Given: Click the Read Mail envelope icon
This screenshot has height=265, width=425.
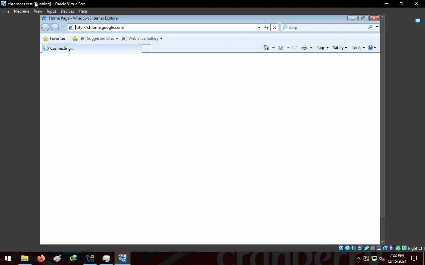Looking at the screenshot, I should [295, 48].
